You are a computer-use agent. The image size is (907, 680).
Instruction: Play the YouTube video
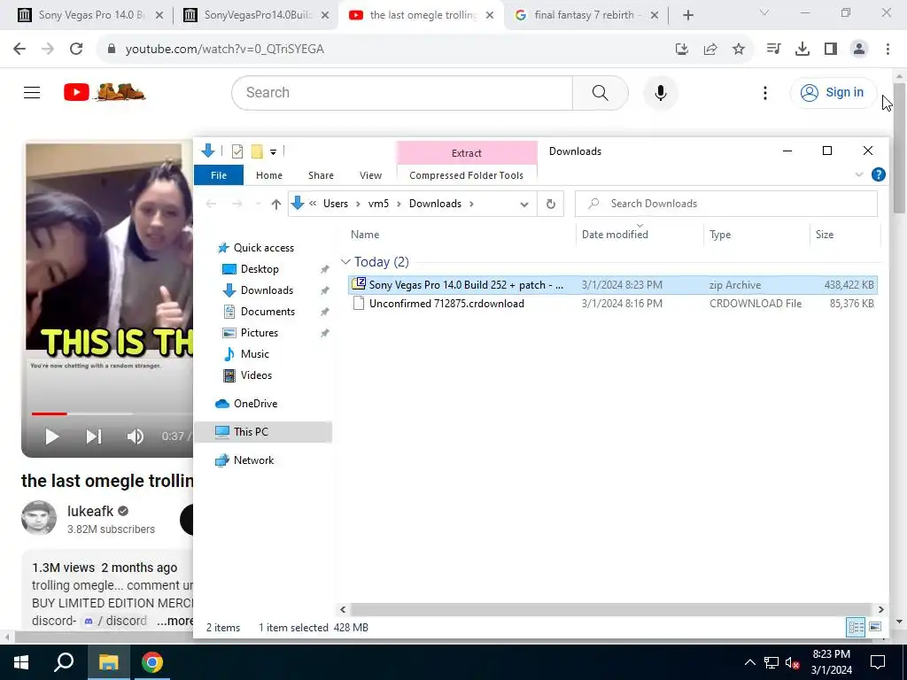point(51,437)
